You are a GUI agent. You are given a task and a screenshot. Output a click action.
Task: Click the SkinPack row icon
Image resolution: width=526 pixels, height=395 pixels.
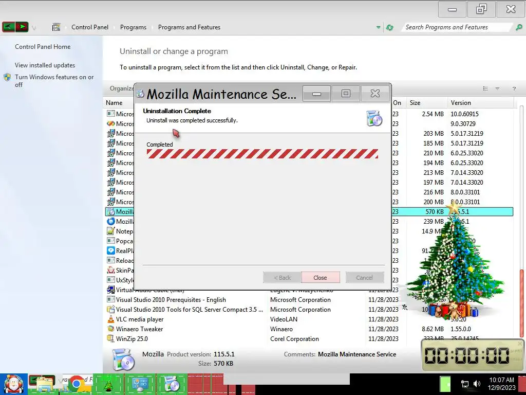(111, 270)
